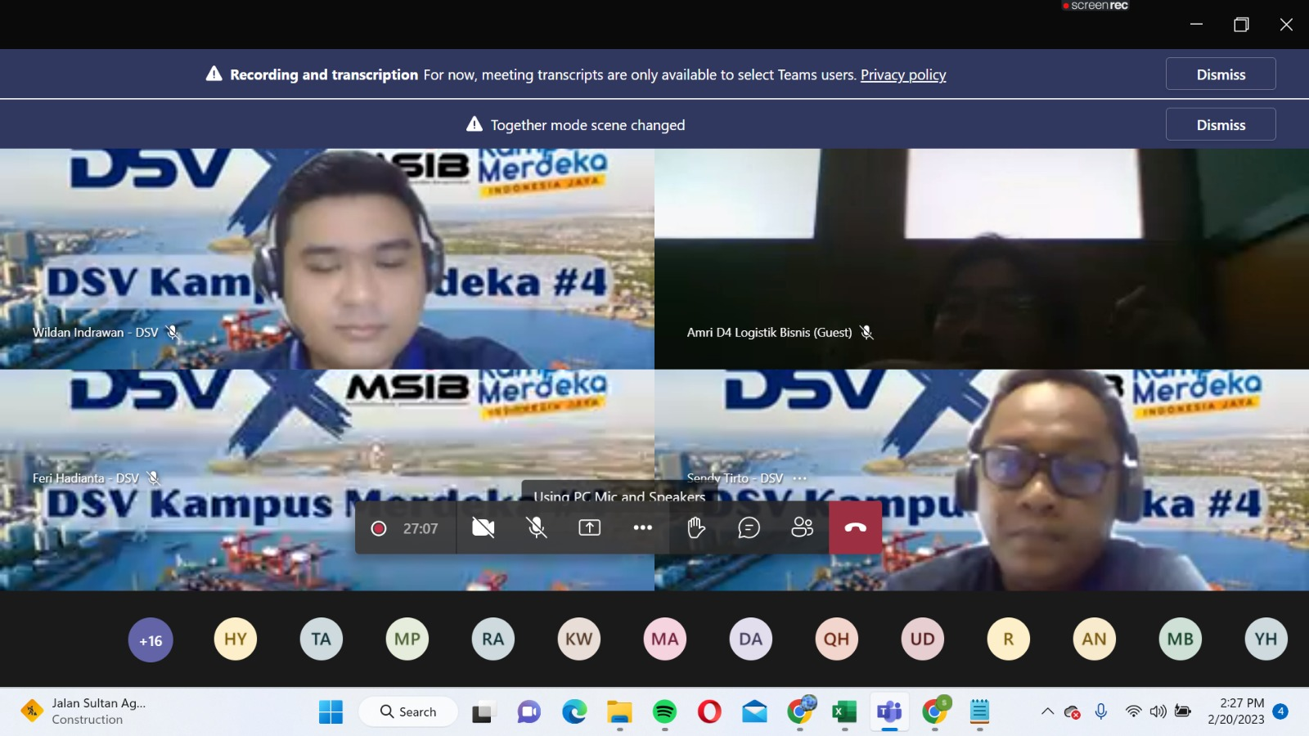Switch to Microsoft Teams on taskbar
This screenshot has height=736, width=1309.
[889, 712]
